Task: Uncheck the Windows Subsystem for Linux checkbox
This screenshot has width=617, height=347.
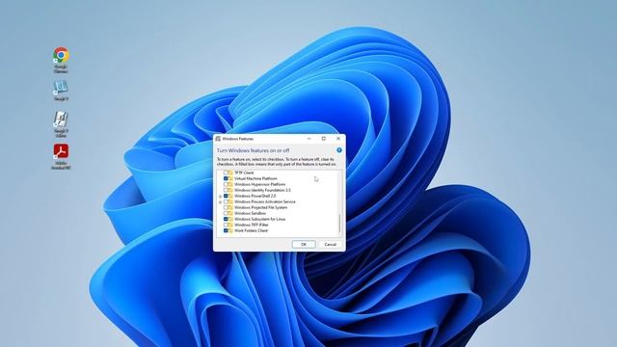Action: (x=226, y=219)
